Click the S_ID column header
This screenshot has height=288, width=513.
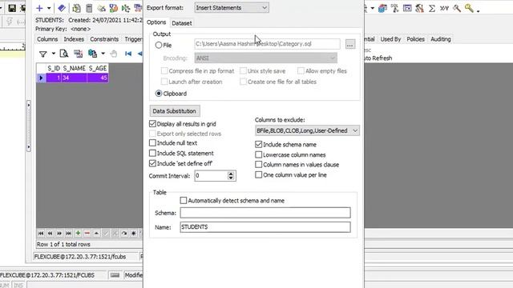tap(54, 68)
